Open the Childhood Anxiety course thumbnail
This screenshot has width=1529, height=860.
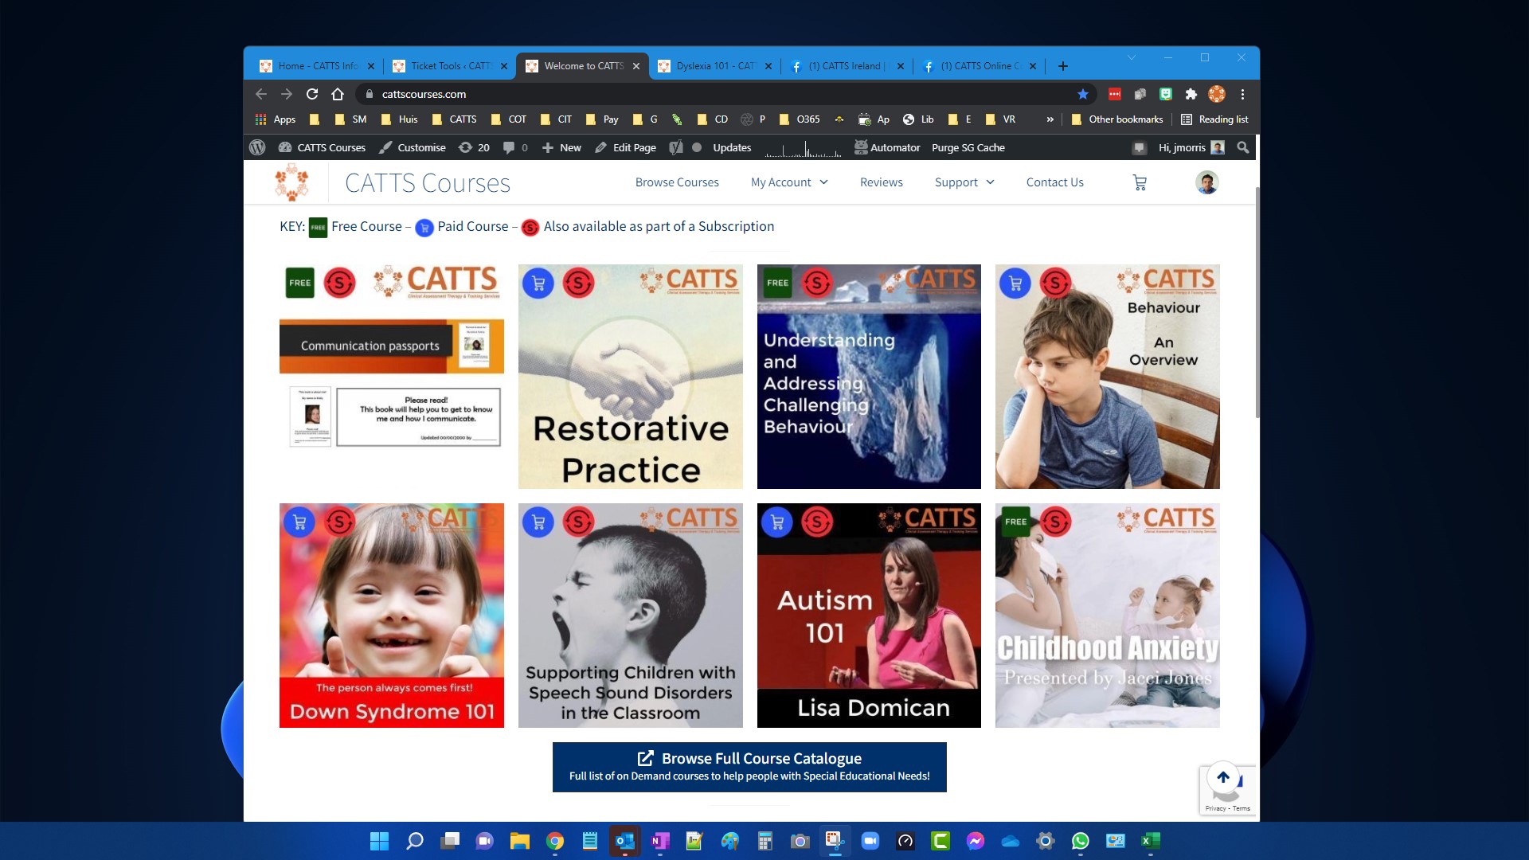pyautogui.click(x=1107, y=616)
